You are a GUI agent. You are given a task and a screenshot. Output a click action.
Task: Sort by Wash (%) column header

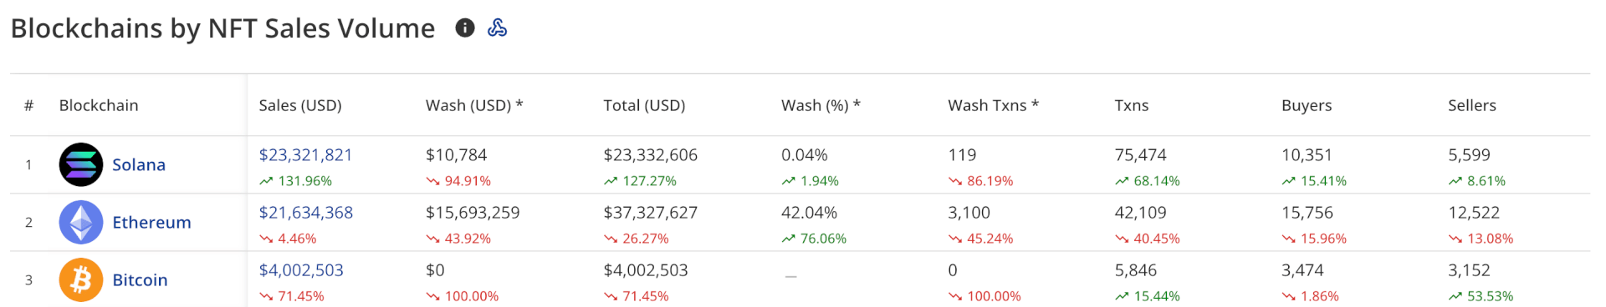(x=821, y=105)
